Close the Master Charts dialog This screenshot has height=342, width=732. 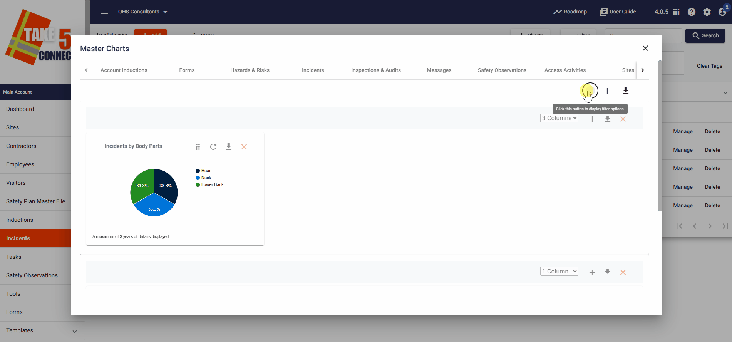pos(645,48)
